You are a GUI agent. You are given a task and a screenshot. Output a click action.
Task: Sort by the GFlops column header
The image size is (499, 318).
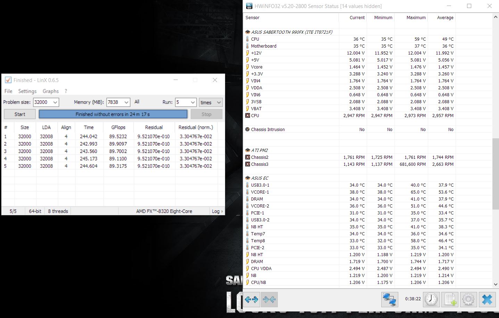[118, 127]
